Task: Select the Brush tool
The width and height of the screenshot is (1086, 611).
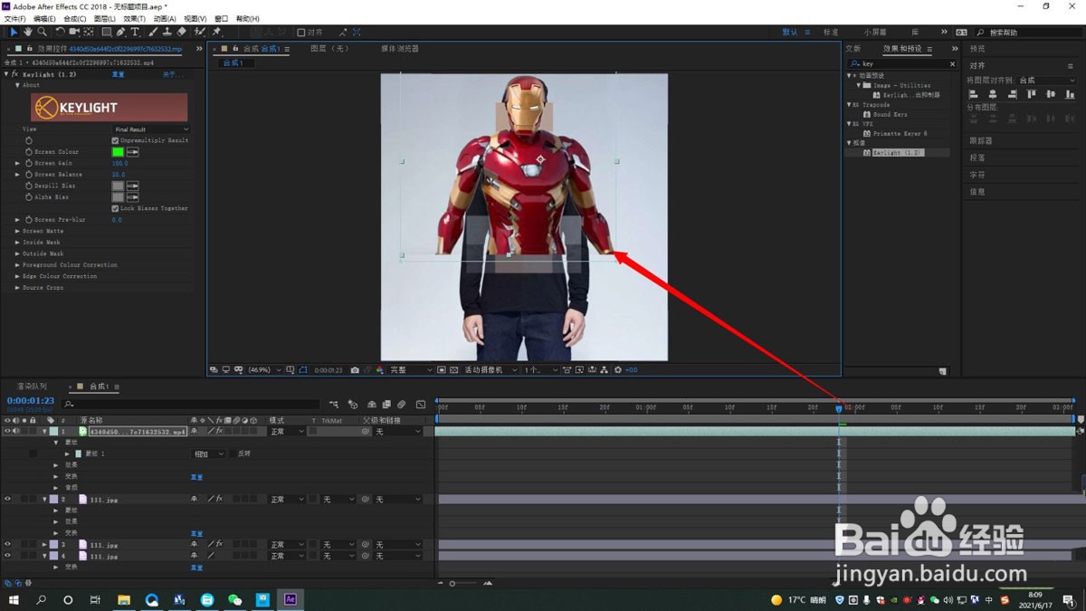Action: click(x=154, y=32)
